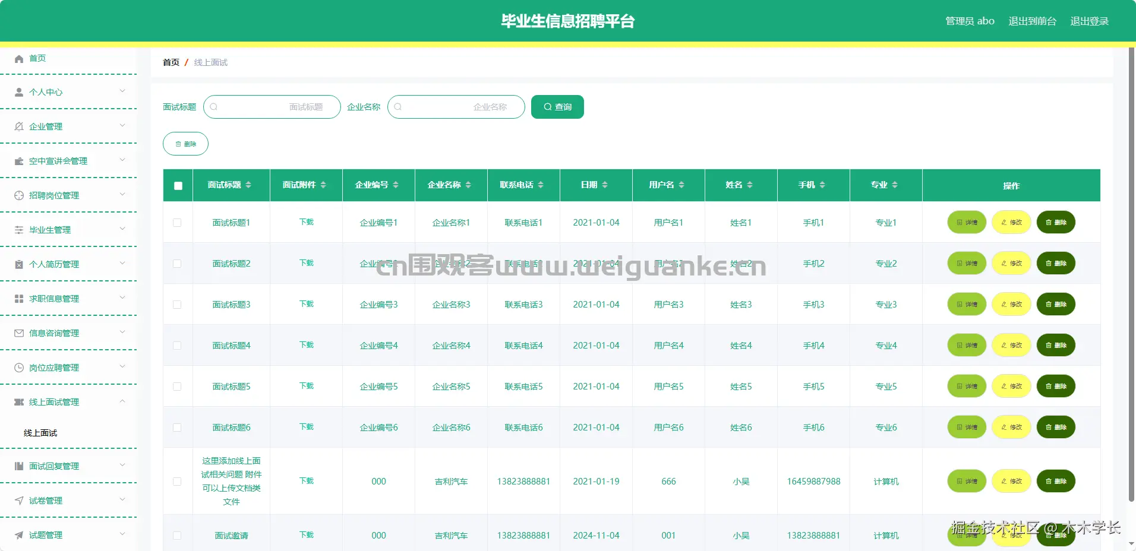This screenshot has width=1136, height=551.
Task: Sort by 手机 using its sort arrows
Action: 822,185
